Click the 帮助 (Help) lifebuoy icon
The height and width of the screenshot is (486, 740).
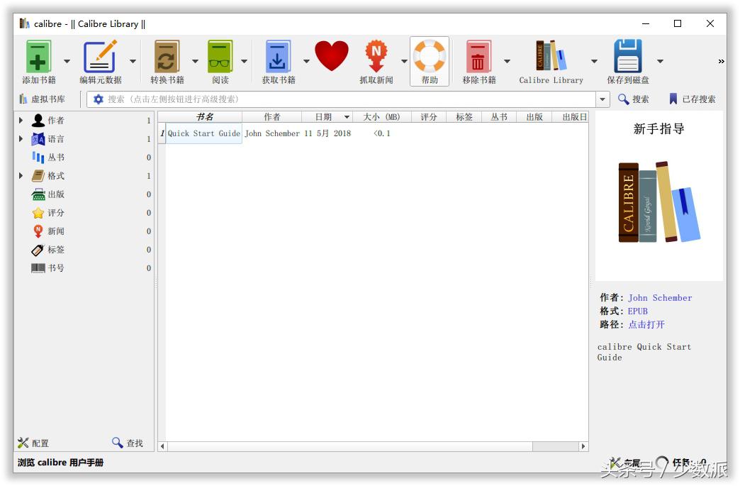(x=430, y=57)
